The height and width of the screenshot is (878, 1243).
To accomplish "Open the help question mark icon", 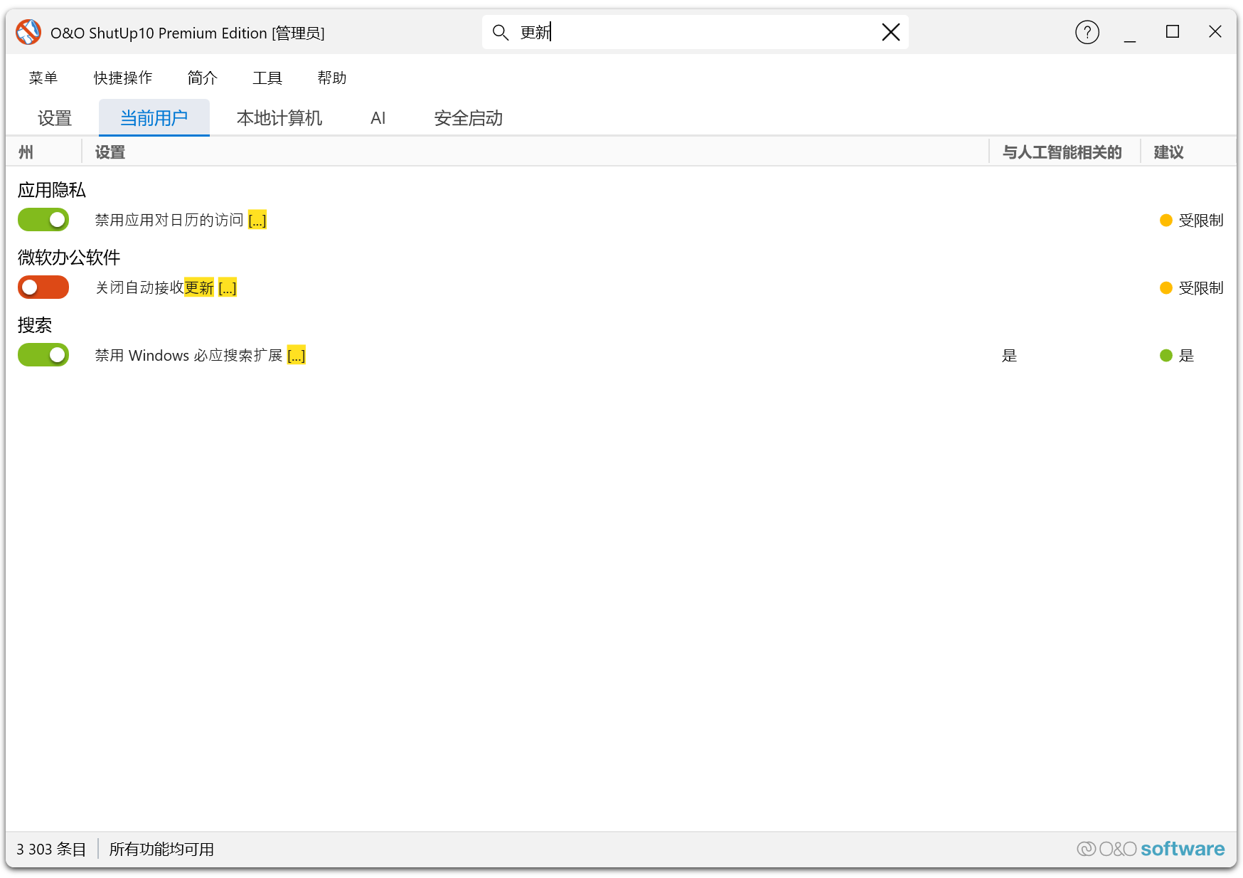I will pos(1087,32).
